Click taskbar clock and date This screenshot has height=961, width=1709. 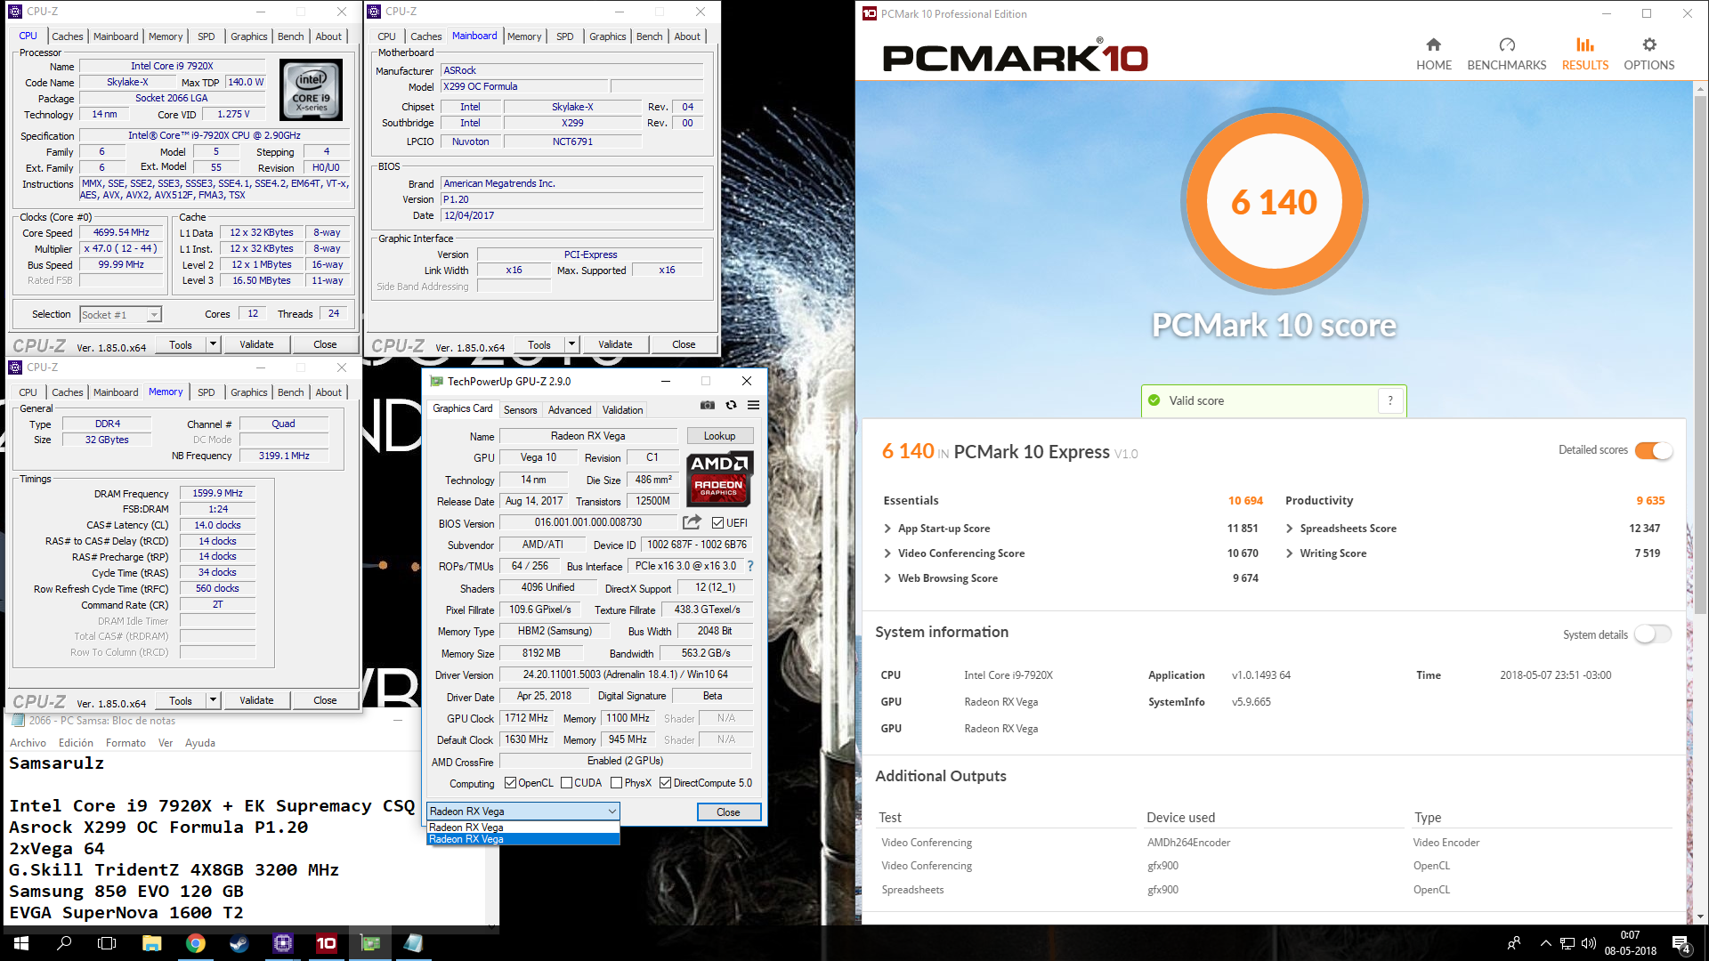1630,943
